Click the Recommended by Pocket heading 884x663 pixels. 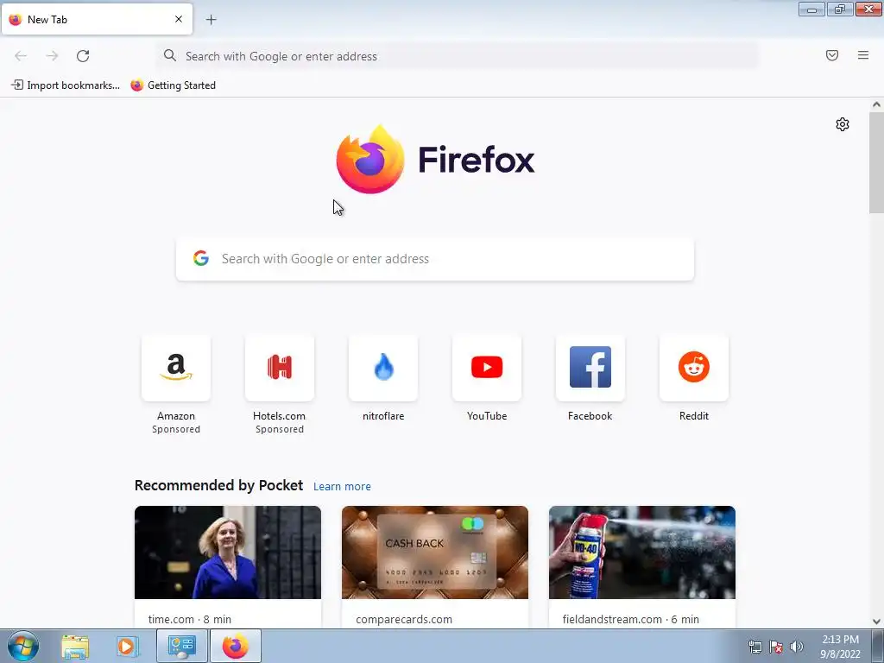tap(218, 485)
